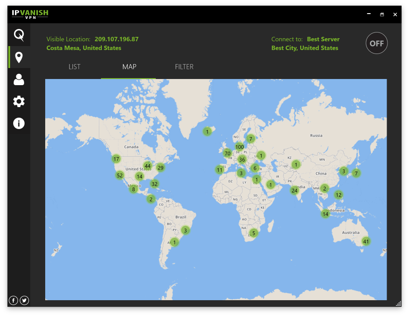409x316 pixels.
Task: Select the 14-server cluster in Indonesia
Action: (325, 214)
